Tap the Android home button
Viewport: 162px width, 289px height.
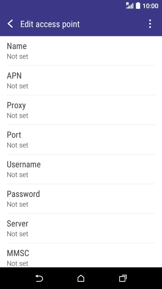click(81, 278)
